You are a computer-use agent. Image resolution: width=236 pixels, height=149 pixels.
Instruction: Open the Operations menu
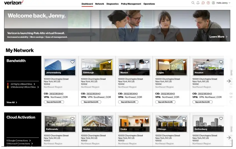pyautogui.click(x=149, y=4)
